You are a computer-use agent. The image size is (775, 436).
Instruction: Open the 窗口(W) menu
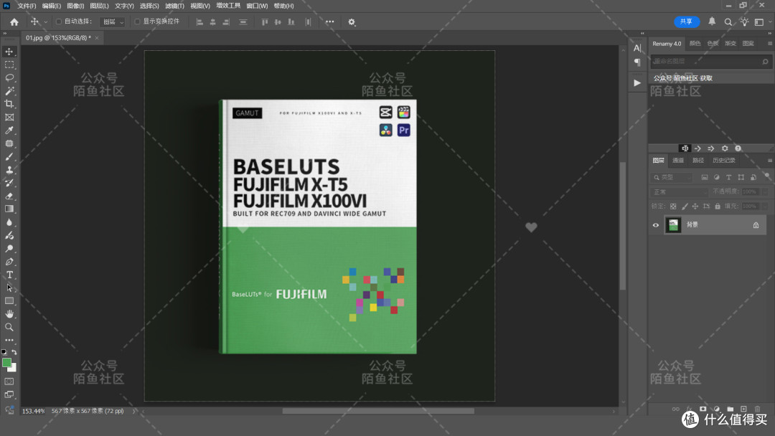point(257,6)
